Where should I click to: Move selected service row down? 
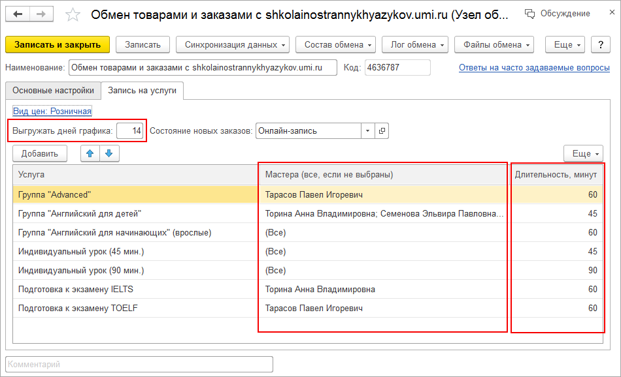pos(109,153)
